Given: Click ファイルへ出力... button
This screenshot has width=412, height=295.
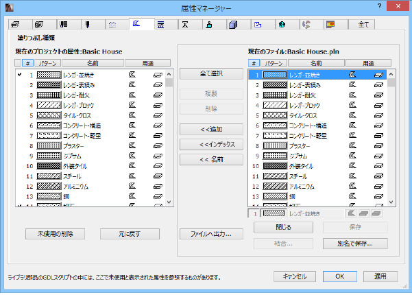Looking at the screenshot, I should [211, 234].
